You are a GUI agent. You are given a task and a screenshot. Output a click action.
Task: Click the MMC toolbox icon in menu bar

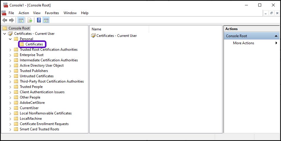(x=4, y=13)
